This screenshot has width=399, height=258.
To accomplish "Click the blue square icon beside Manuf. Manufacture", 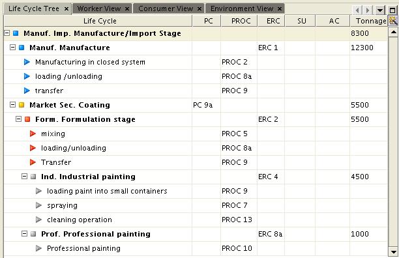I will pyautogui.click(x=22, y=48).
